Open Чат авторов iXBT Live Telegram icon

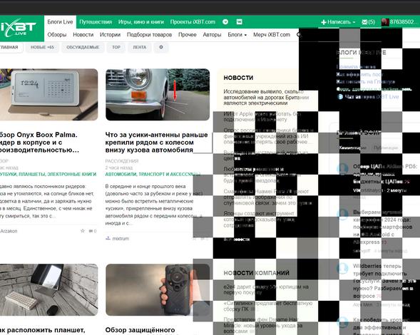(340, 97)
